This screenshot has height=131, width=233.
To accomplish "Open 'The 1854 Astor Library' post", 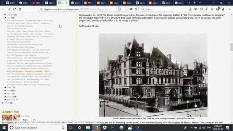I will [x=16, y=28].
